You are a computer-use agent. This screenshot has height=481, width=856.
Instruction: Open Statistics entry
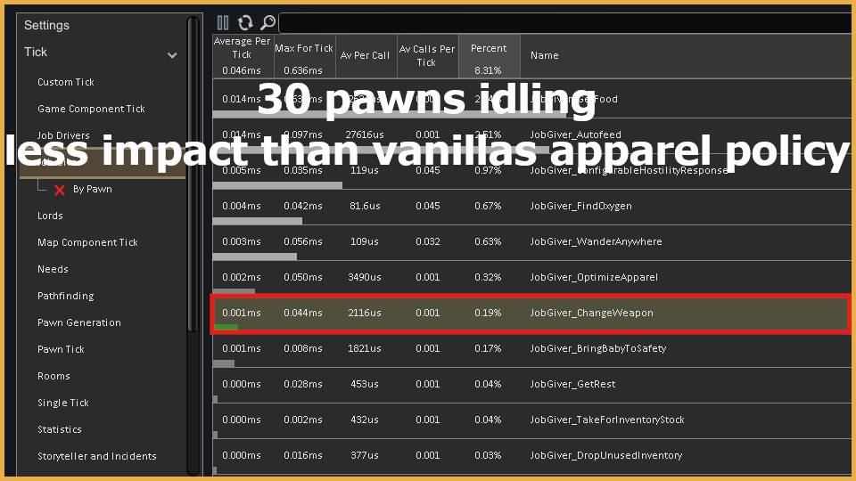point(60,429)
